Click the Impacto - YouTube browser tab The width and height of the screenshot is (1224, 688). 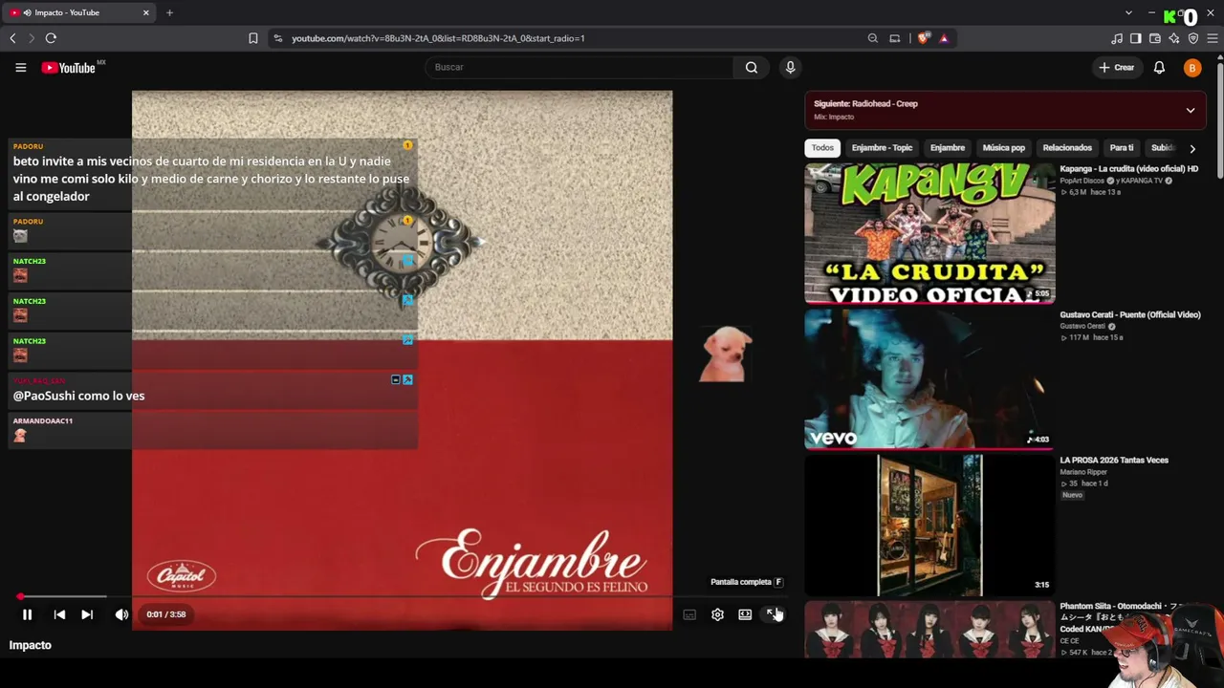[80, 12]
